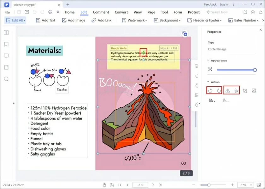Image resolution: width=265 pixels, height=189 pixels.
Task: Open the page thumbnails panel
Action: pos(6,32)
